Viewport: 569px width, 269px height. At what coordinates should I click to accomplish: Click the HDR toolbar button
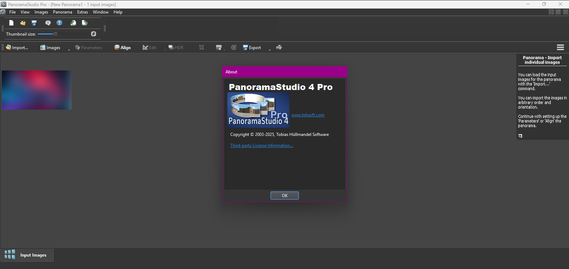coord(176,47)
